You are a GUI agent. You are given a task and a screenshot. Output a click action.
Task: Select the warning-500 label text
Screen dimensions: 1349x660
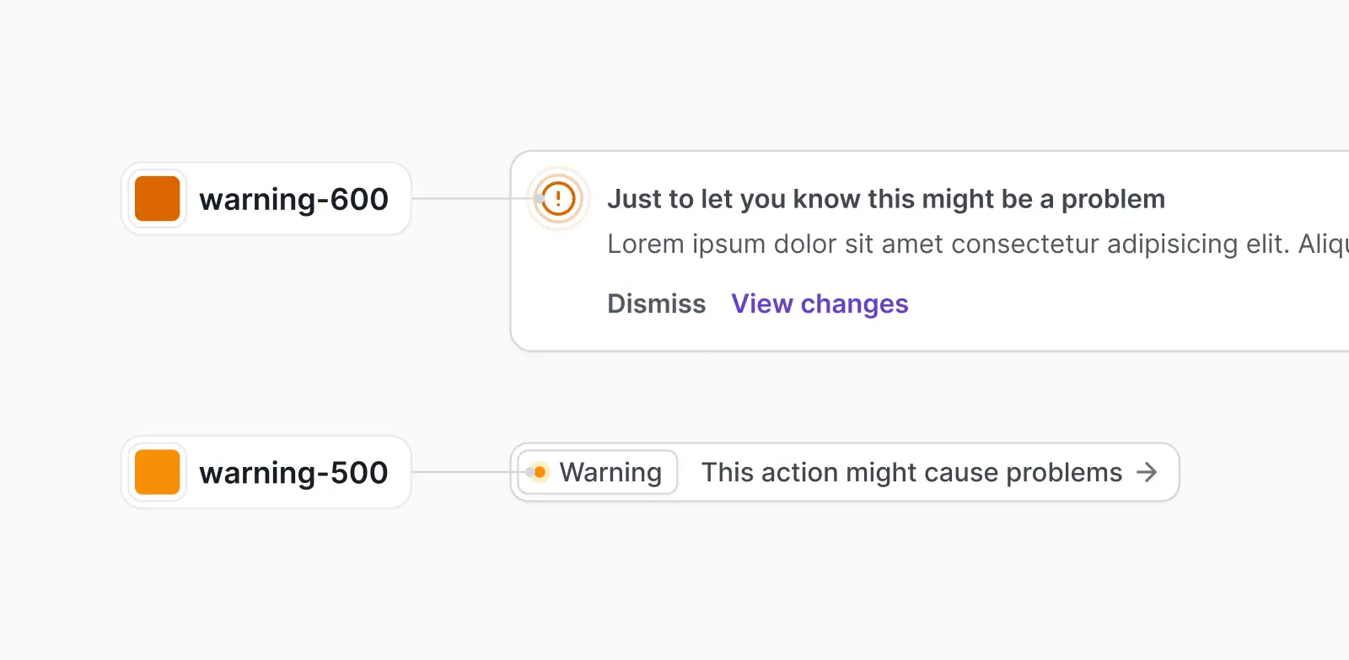click(293, 472)
